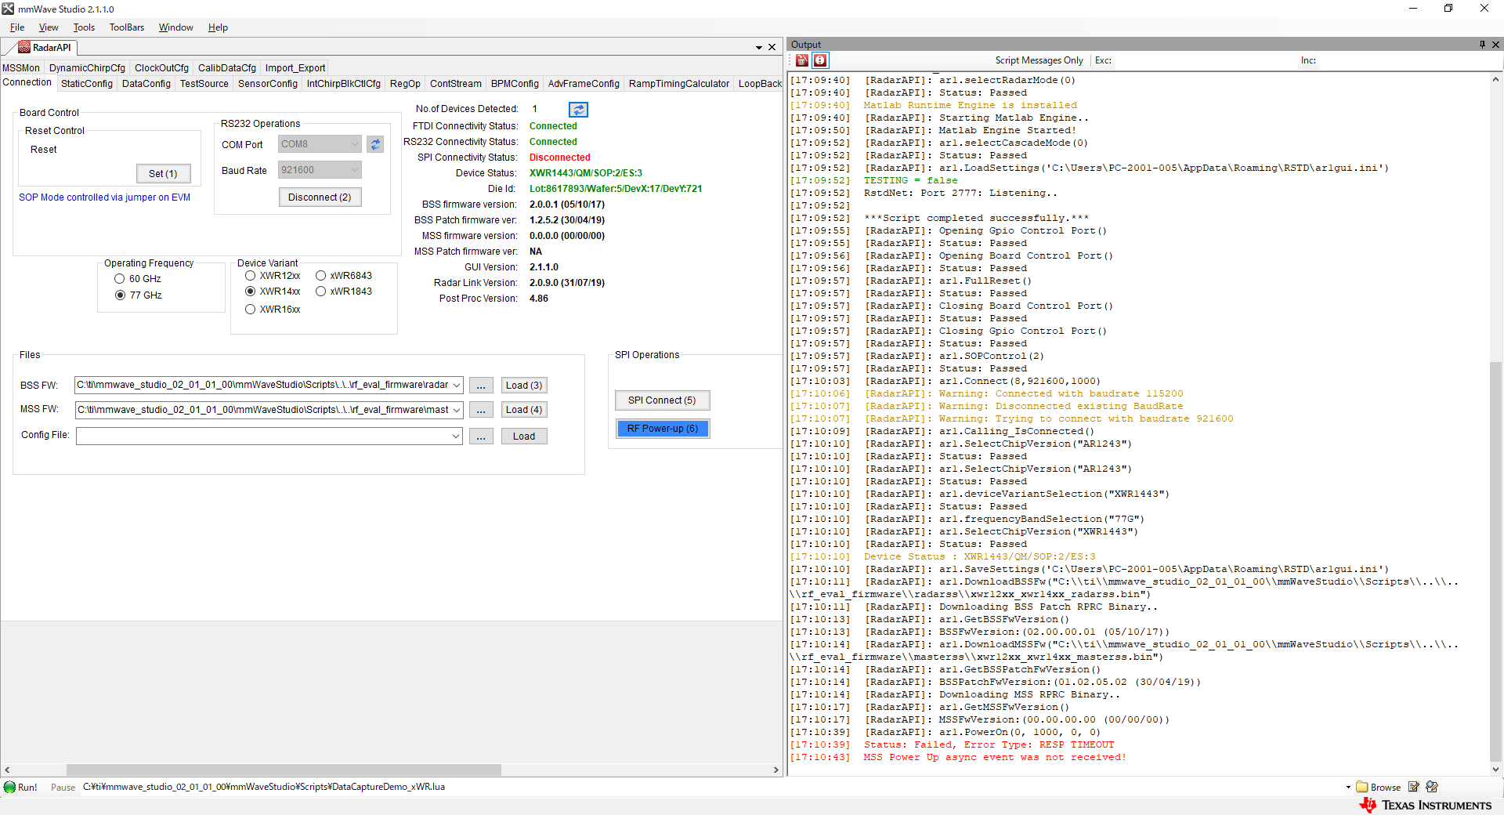Browse for a Lua script file
Screen dimensions: 1504x815
1379,787
